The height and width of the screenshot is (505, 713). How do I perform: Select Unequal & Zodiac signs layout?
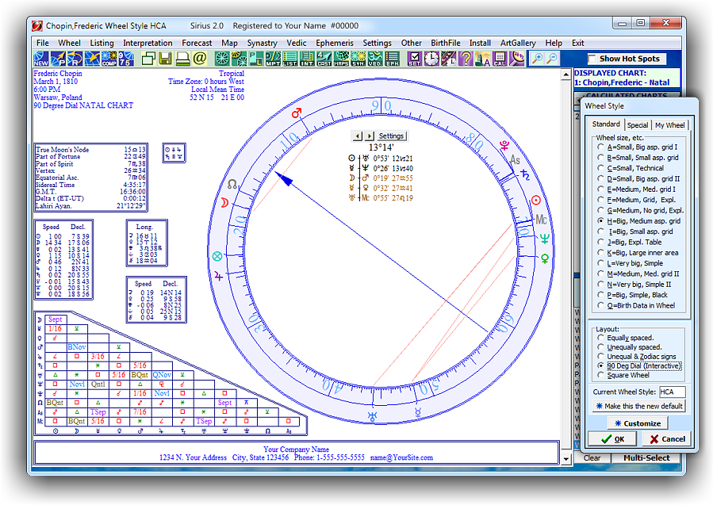coord(600,357)
